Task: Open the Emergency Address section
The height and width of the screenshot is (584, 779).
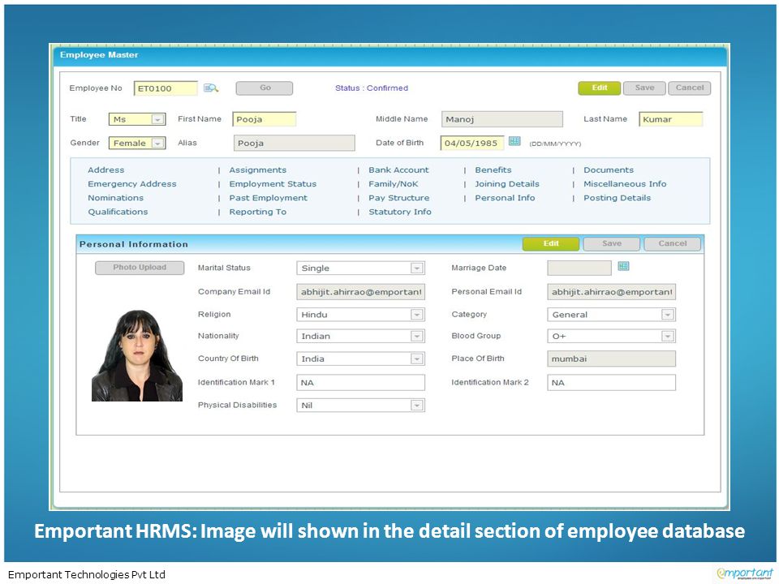Action: (132, 184)
